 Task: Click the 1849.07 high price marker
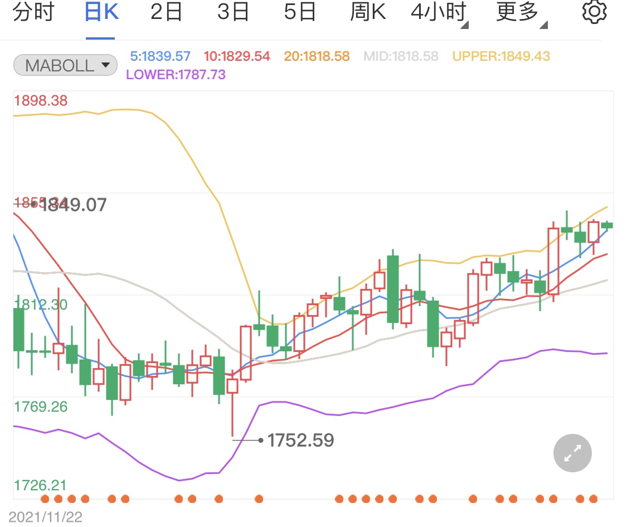tap(74, 205)
